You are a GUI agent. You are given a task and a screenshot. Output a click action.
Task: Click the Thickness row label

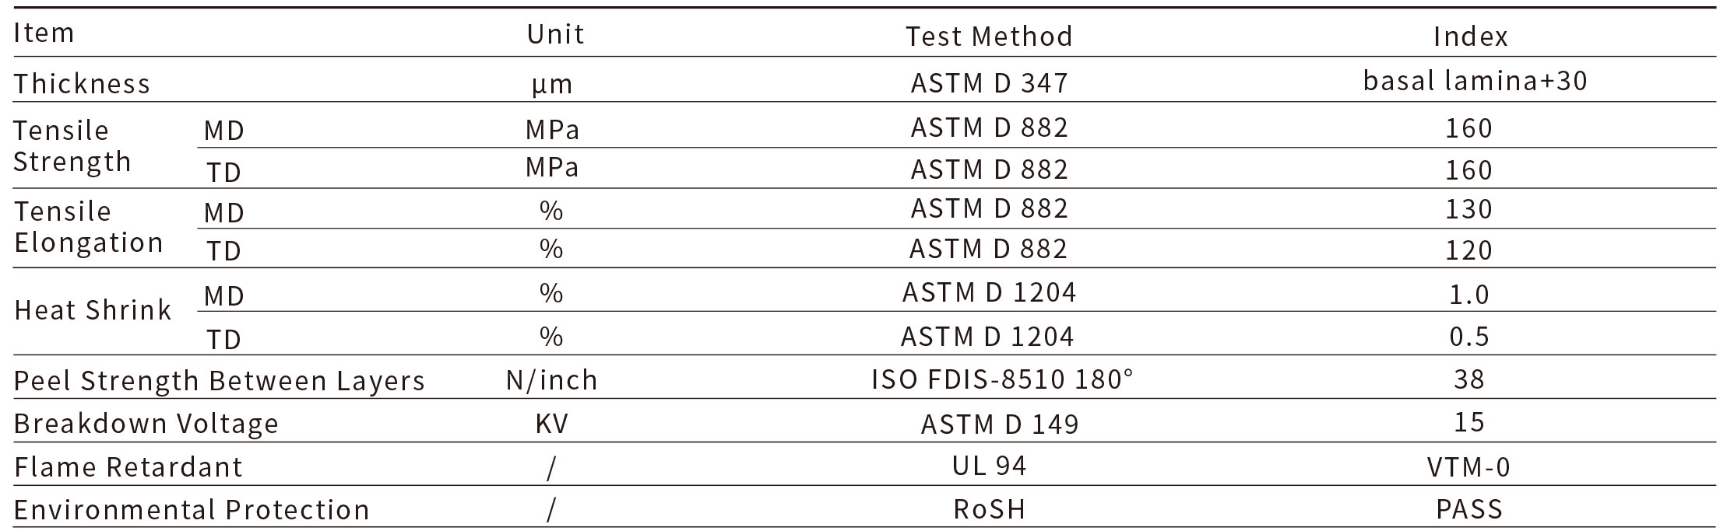point(82,83)
